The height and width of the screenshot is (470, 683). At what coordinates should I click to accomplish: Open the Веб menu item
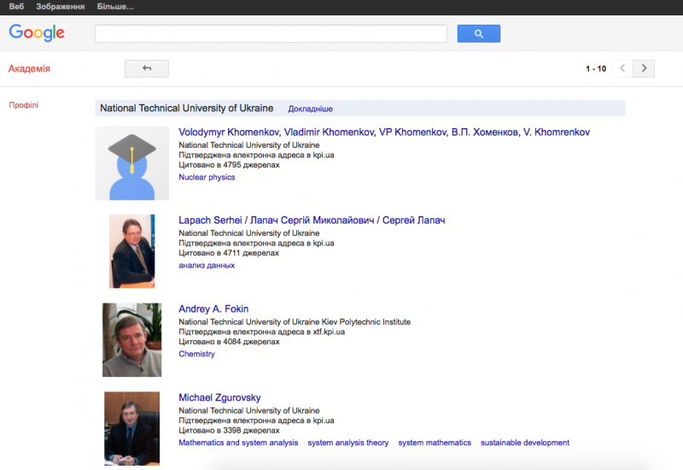(16, 7)
